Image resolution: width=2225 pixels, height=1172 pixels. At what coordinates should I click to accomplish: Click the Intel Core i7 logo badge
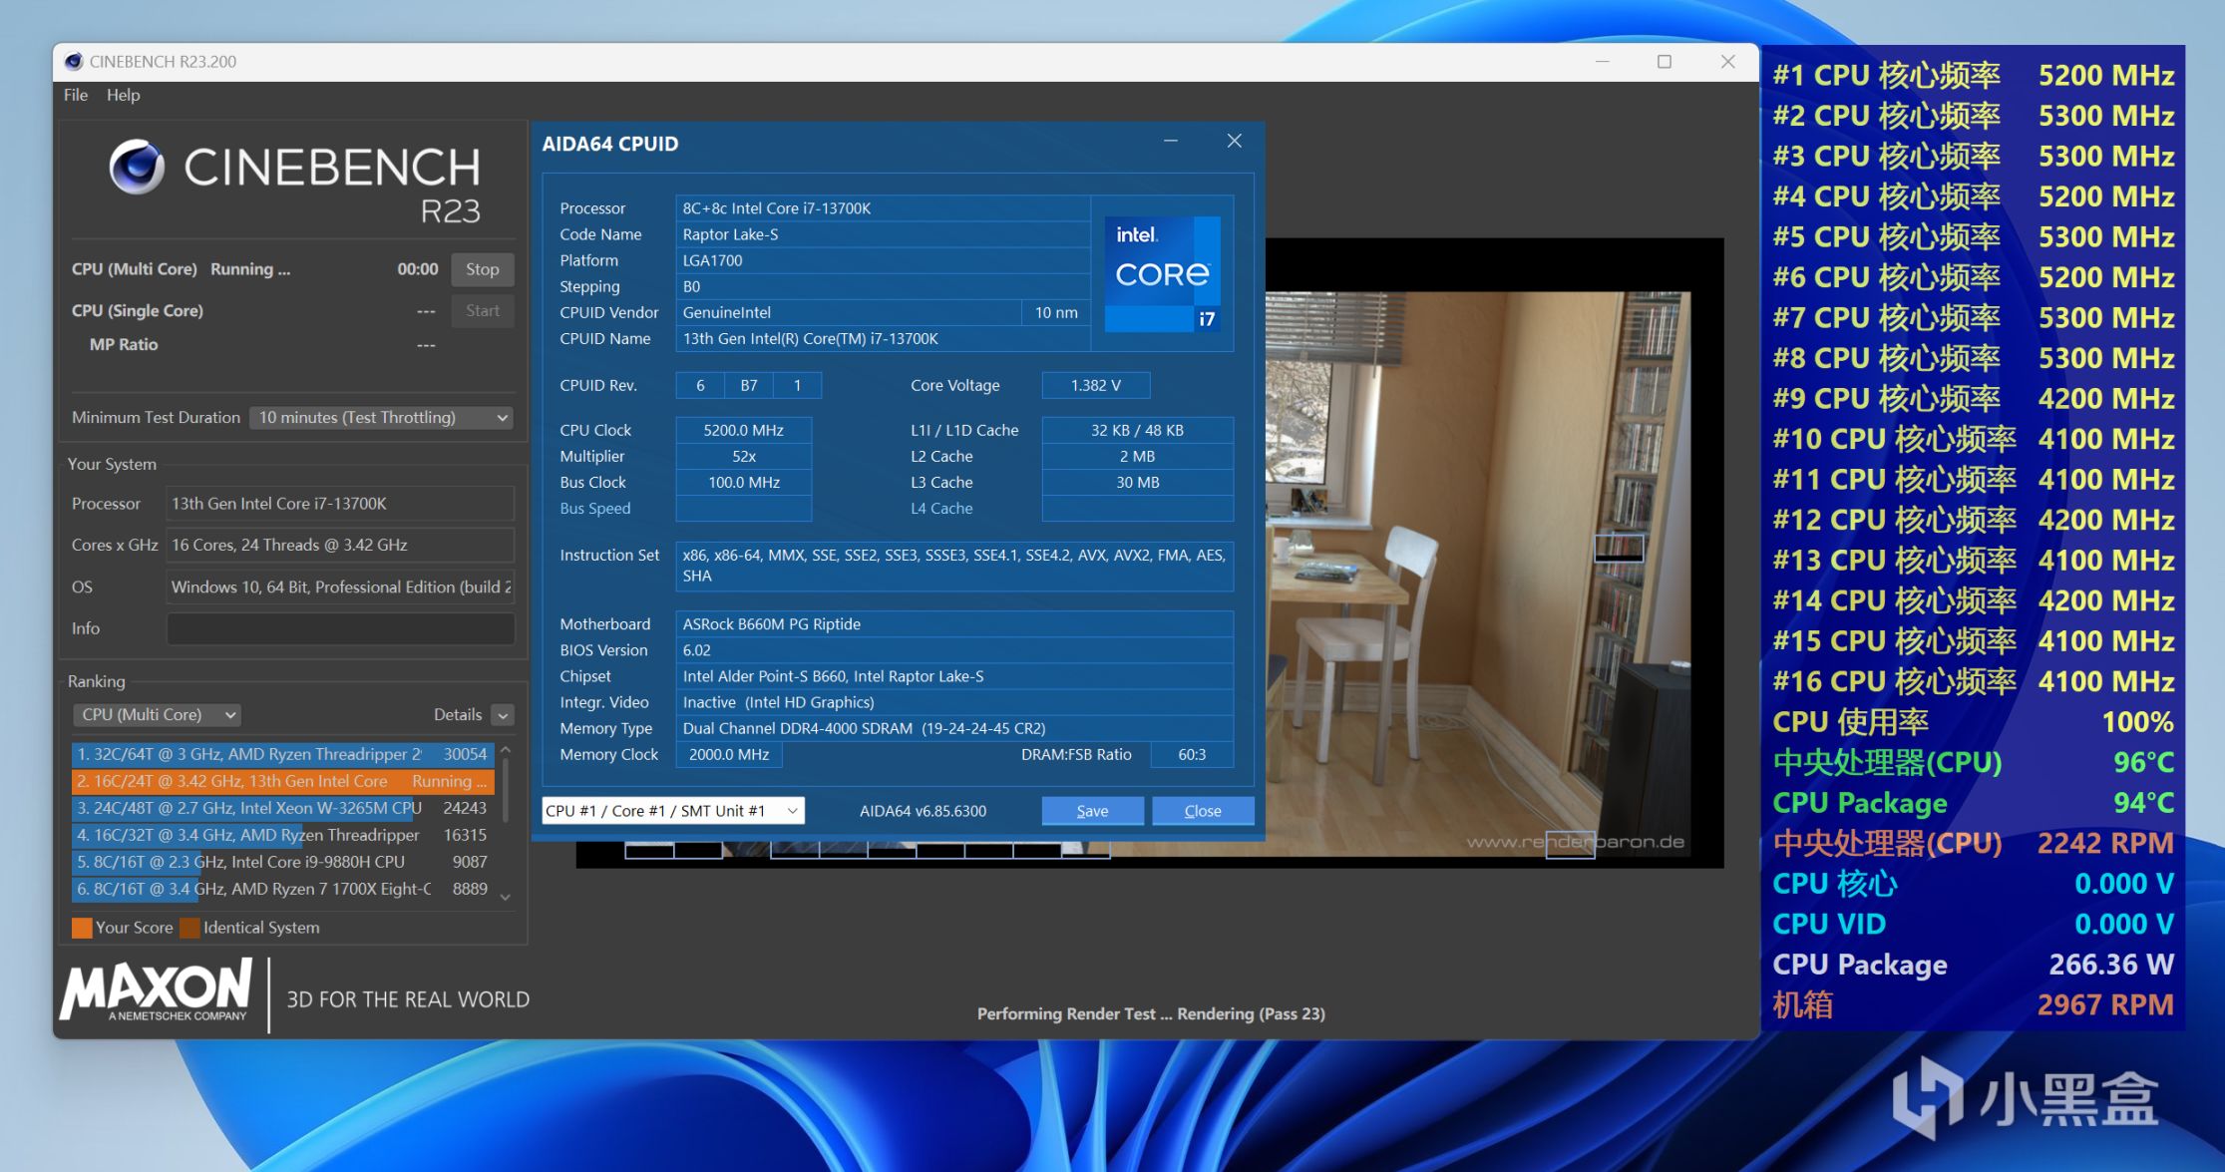coord(1162,273)
